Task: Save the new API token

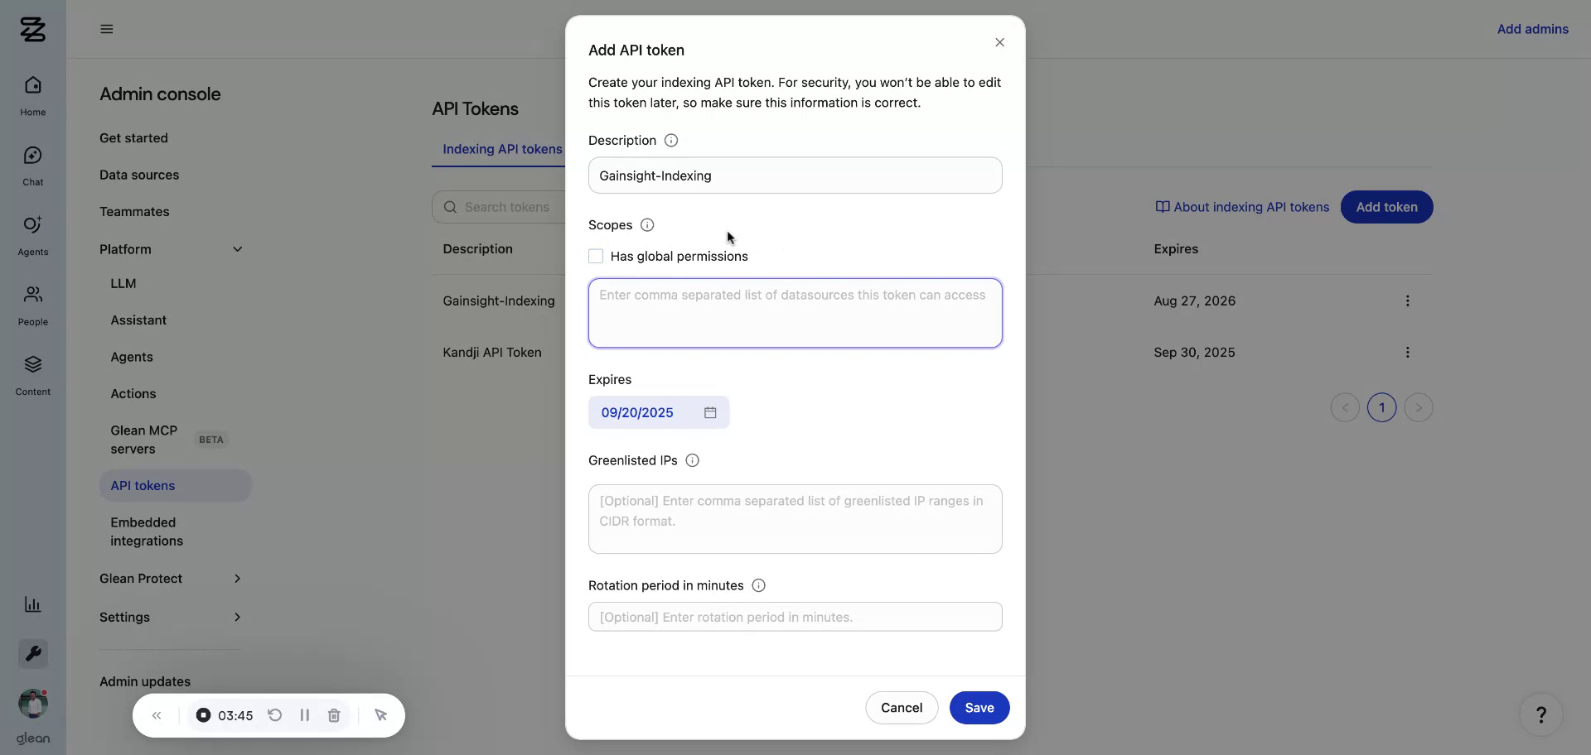Action: tap(979, 708)
